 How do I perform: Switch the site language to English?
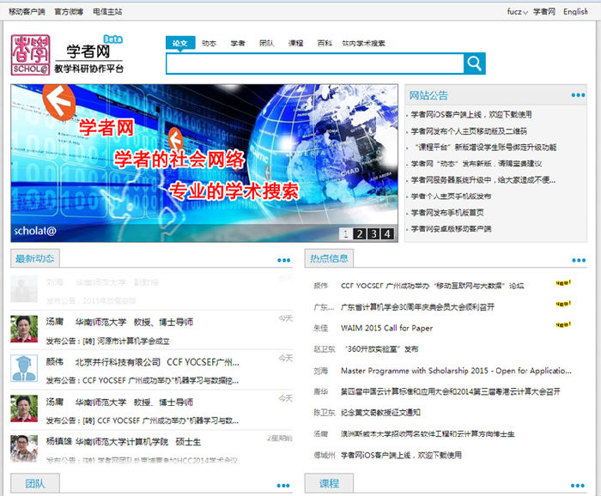coord(575,12)
